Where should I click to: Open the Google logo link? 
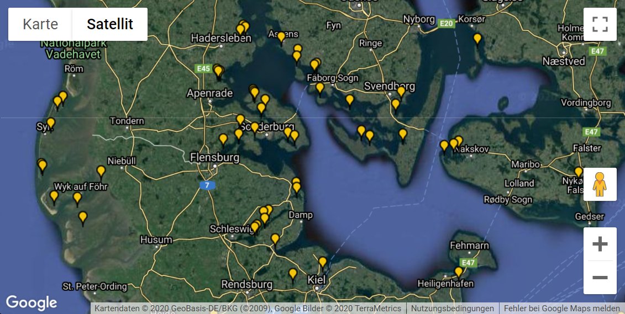(x=31, y=303)
